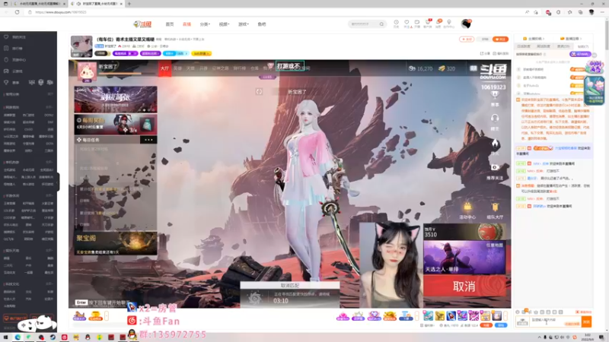The height and width of the screenshot is (342, 609).
Task: Select the 天选之人·单排 mode card
Action: click(464, 257)
